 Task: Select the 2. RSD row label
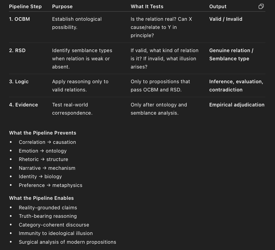17,50
